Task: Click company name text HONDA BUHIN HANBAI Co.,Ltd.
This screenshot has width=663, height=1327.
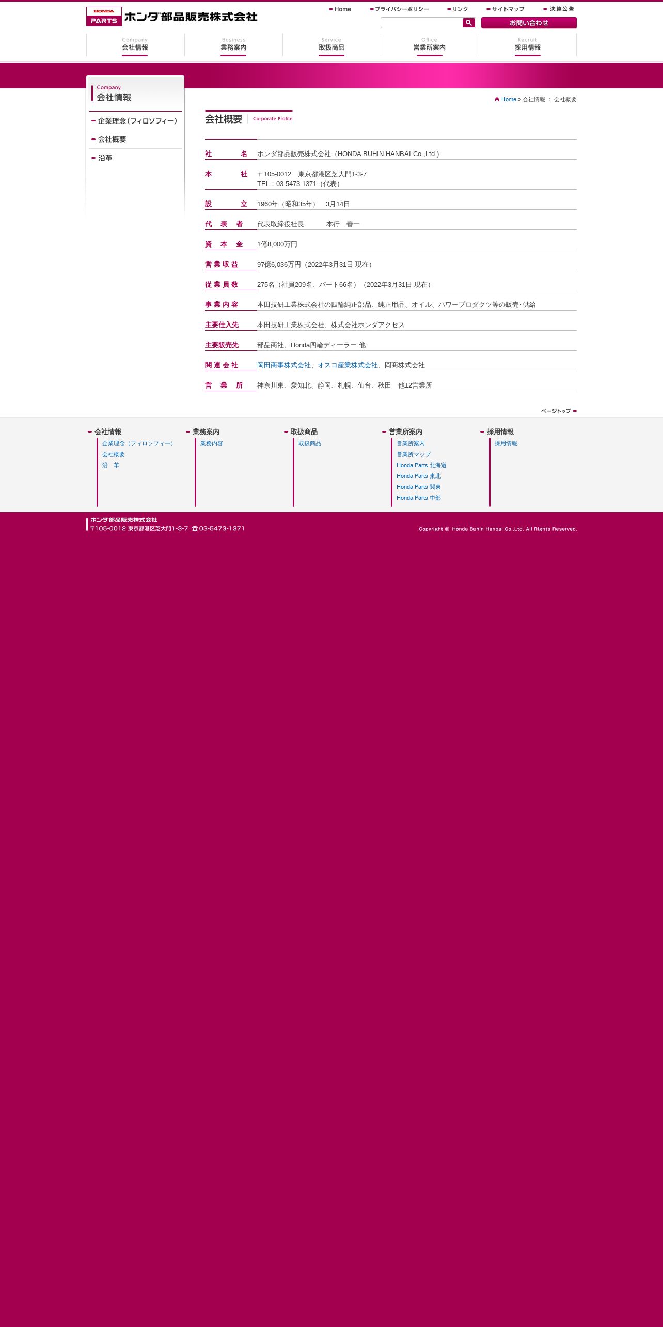Action: 387,154
